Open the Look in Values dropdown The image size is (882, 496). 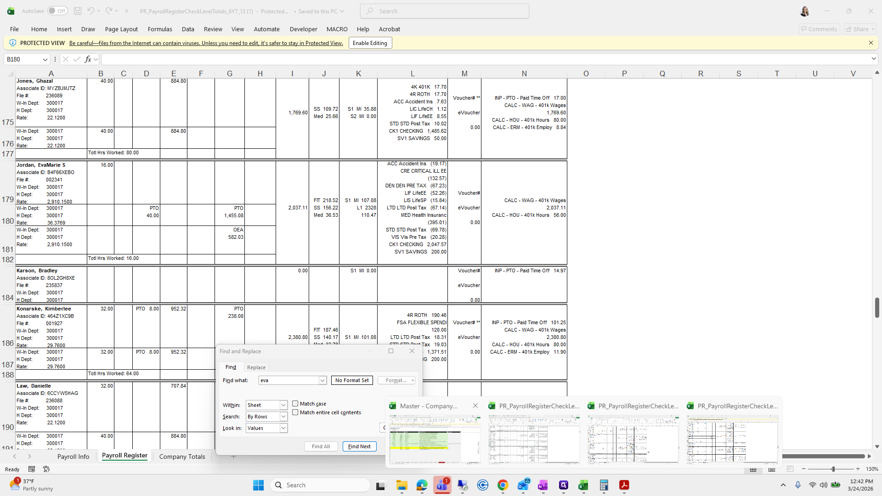[x=283, y=428]
